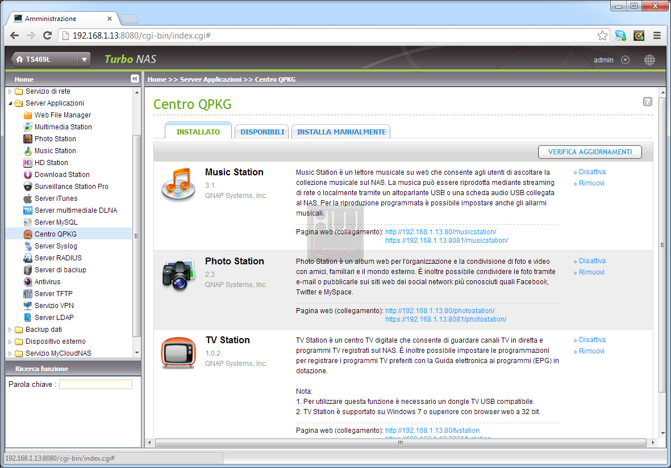Click Photo Station camera app icon
Viewport: 671px width, 468px height.
(178, 275)
